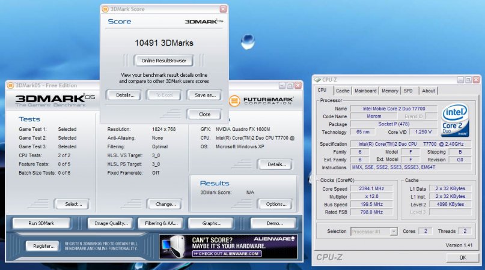This screenshot has height=270, width=485.
Task: Open Filtering & AA... settings
Action: coord(161,223)
